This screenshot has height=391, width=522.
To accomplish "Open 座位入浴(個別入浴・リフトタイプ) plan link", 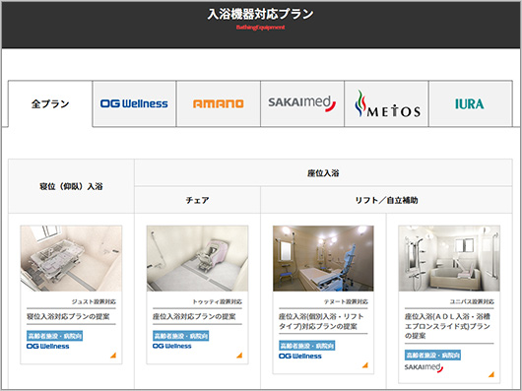I will 321,321.
